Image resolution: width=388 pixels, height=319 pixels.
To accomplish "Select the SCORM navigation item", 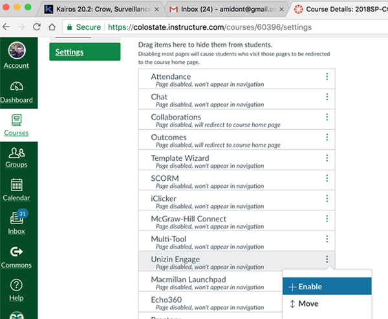I will (x=237, y=181).
